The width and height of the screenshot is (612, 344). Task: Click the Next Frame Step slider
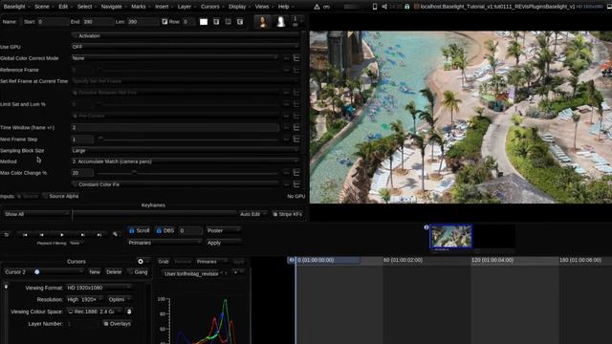point(187,140)
